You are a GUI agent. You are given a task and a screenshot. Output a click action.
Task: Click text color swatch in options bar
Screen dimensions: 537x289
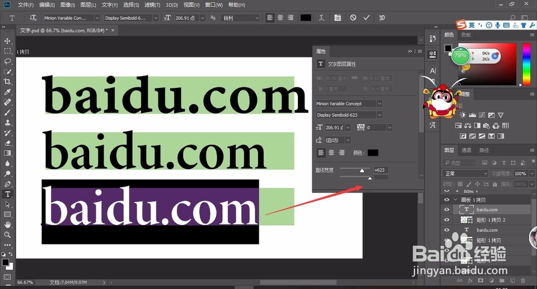point(306,18)
